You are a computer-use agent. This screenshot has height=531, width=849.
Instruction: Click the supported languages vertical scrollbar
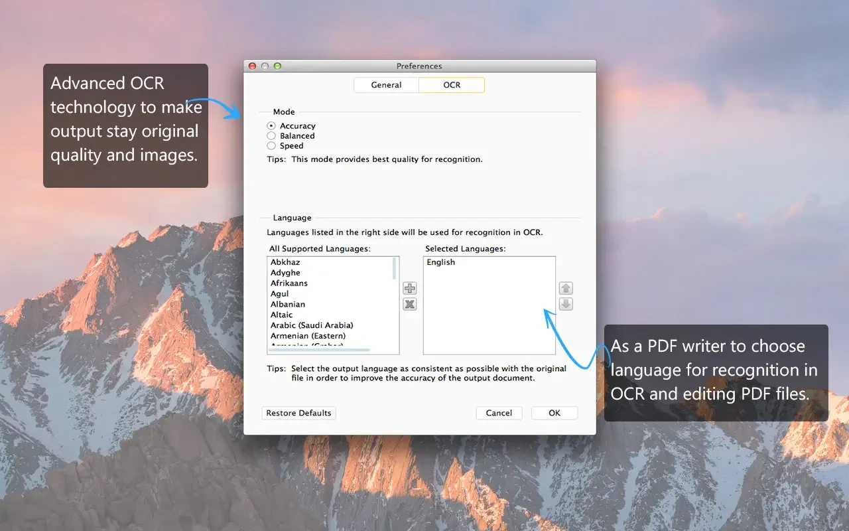(x=395, y=269)
